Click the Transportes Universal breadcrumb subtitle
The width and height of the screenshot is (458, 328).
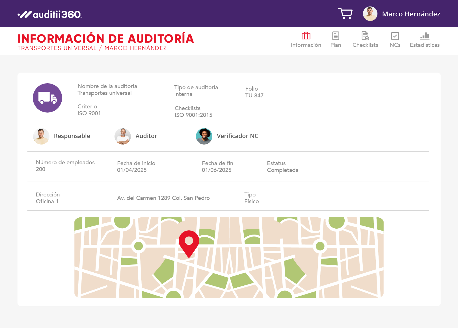click(57, 48)
